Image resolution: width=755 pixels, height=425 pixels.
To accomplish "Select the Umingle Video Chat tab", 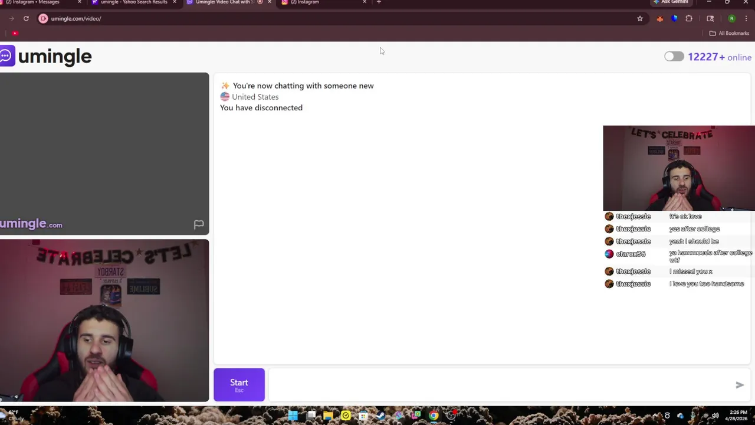I will pos(229,2).
